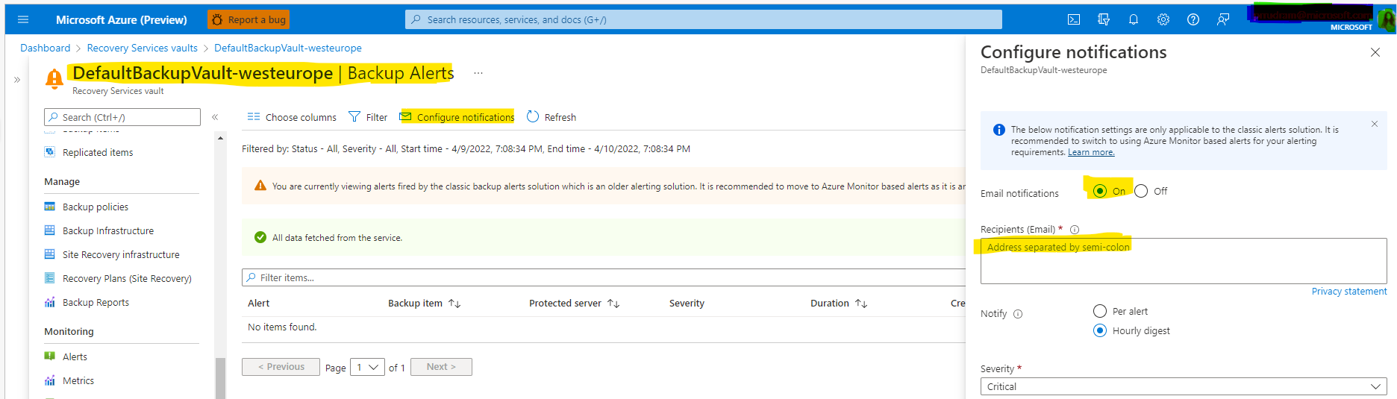Image resolution: width=1397 pixels, height=399 pixels.
Task: Click the Backup Reports chart icon
Action: point(50,302)
